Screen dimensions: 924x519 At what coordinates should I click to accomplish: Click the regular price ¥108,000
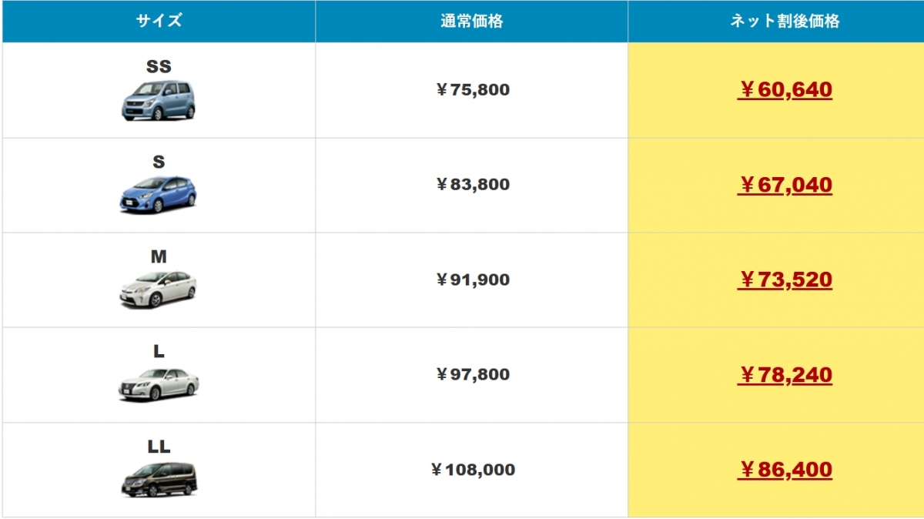pos(472,470)
